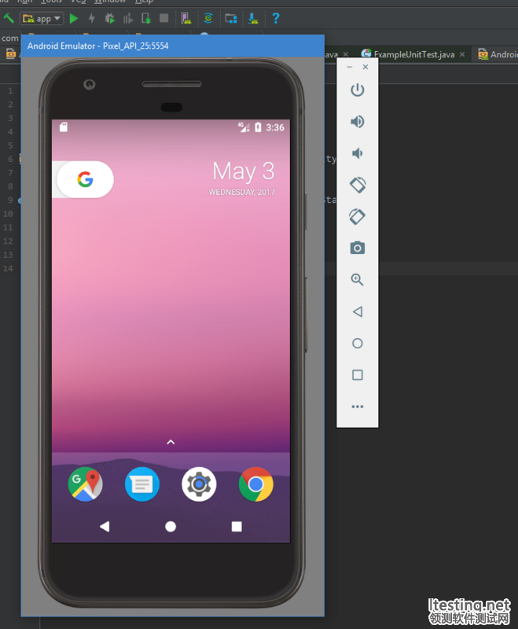Expand the app drawer with the up chevron
This screenshot has width=518, height=629.
171,442
